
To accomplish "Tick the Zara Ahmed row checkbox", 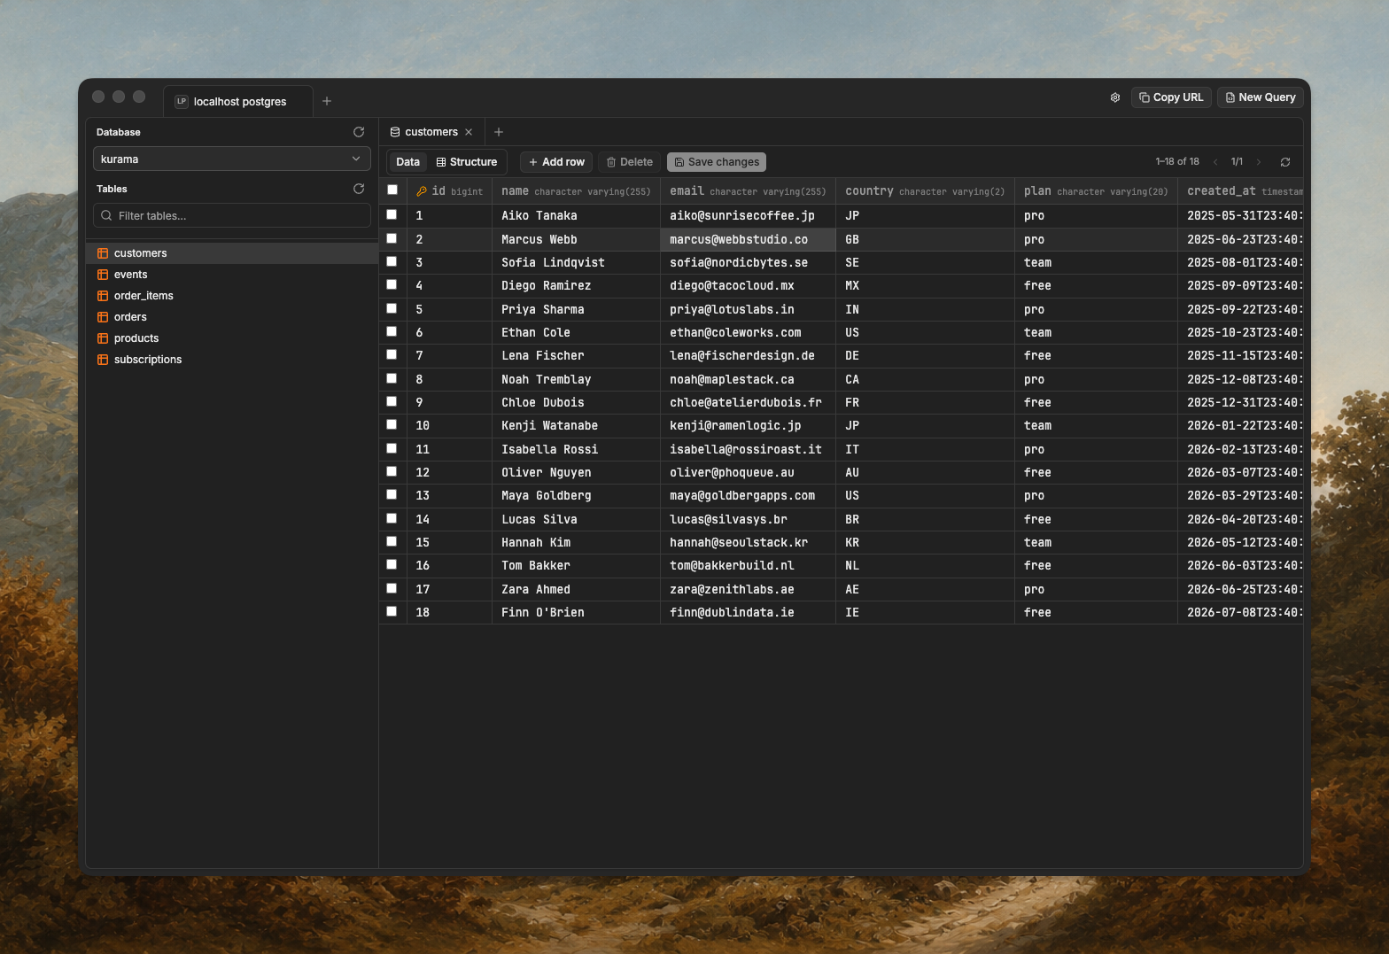I will [392, 588].
